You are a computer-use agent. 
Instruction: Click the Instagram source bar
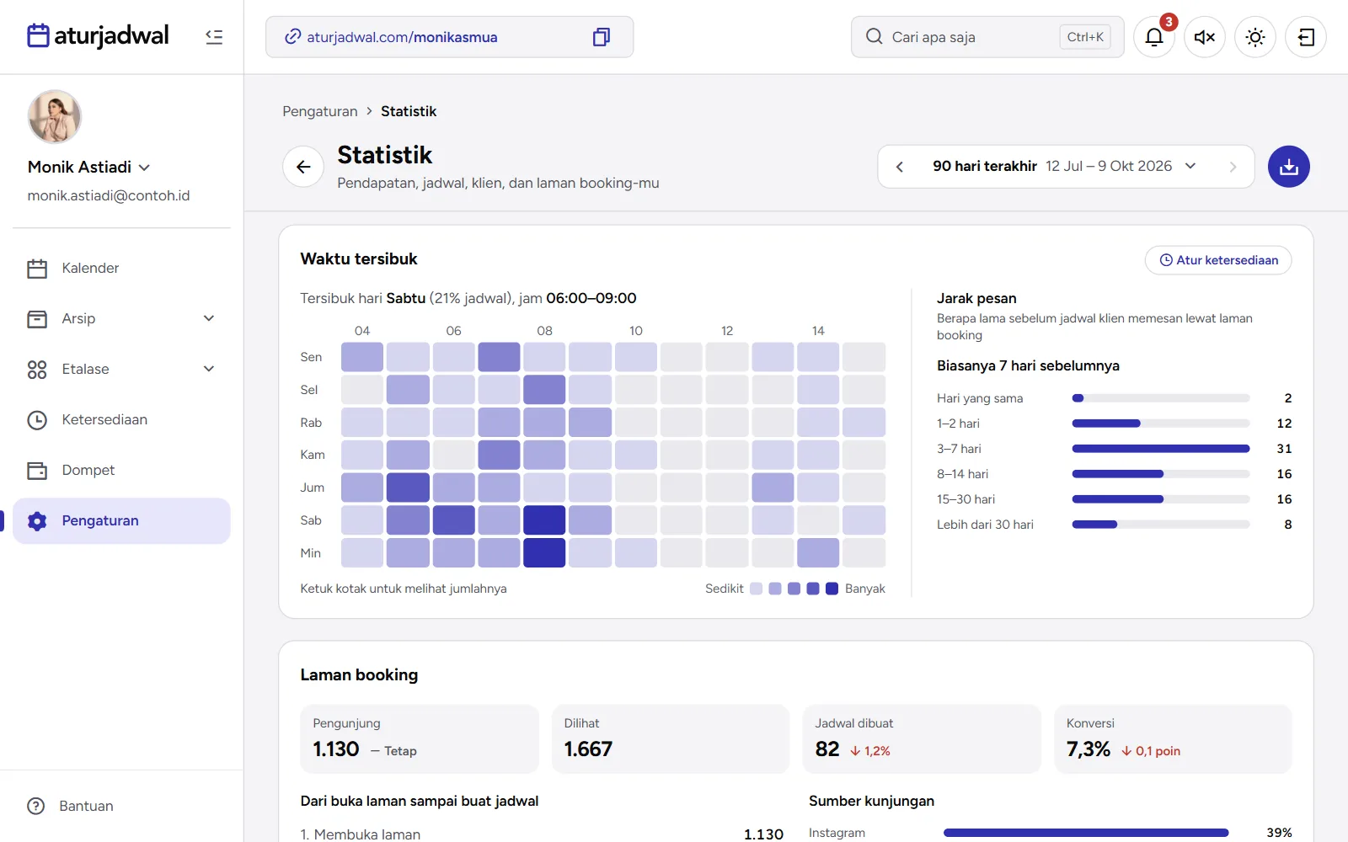[1086, 833]
